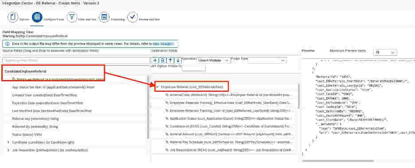This screenshot has height=168, width=415.
Task: Open the Maximum Preview Items dropdown
Action: tap(385, 53)
